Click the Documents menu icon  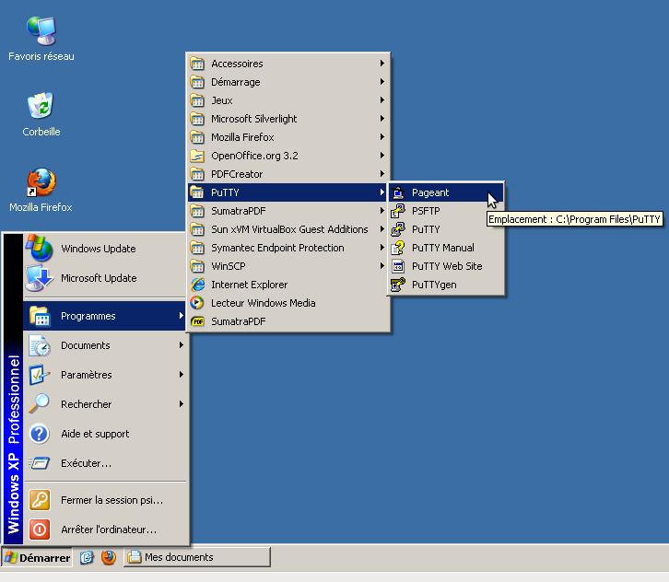click(x=40, y=345)
